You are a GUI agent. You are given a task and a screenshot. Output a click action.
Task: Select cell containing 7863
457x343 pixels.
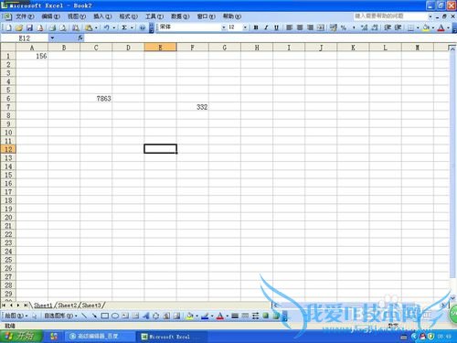tap(96, 99)
